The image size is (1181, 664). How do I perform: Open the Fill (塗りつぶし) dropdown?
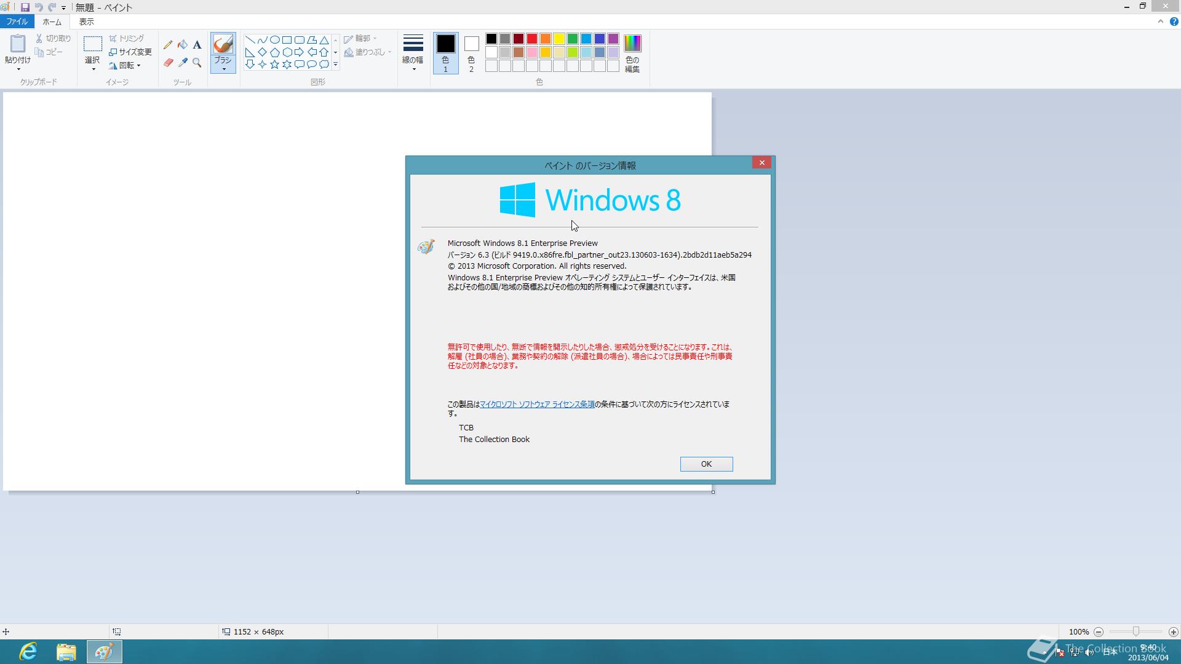point(368,52)
